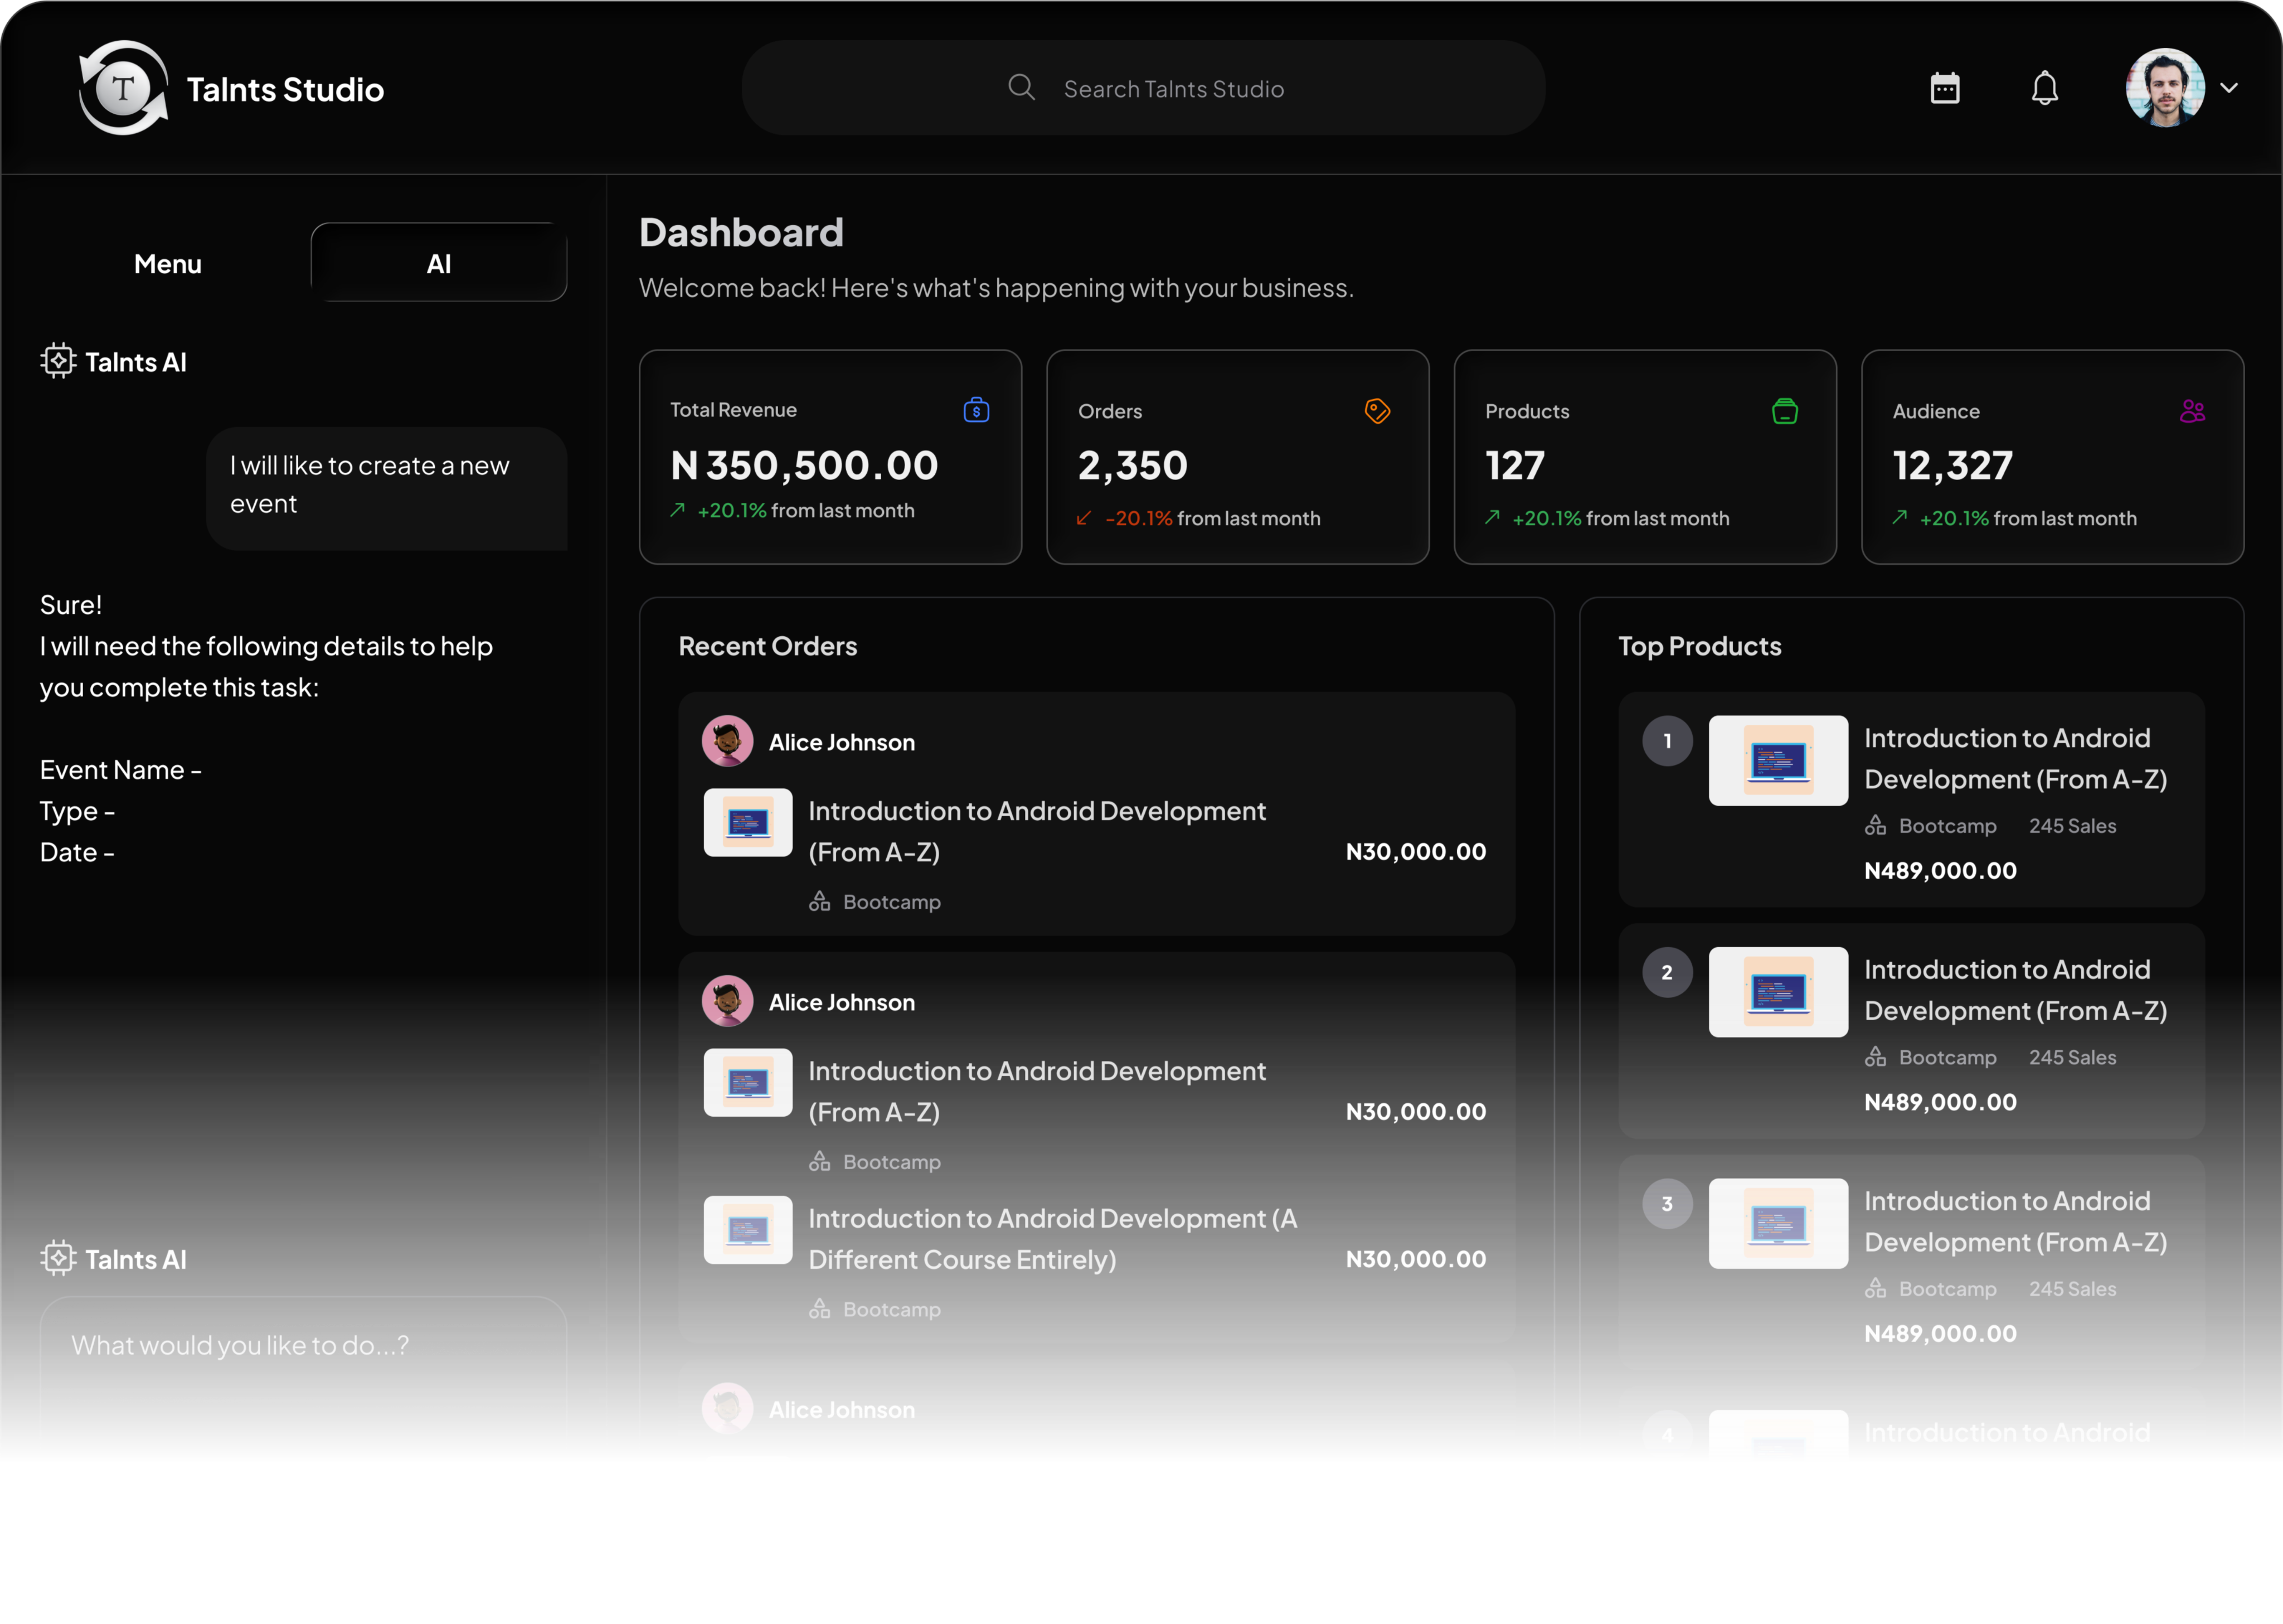
Task: Click the tag icon on the Orders card
Action: (1376, 410)
